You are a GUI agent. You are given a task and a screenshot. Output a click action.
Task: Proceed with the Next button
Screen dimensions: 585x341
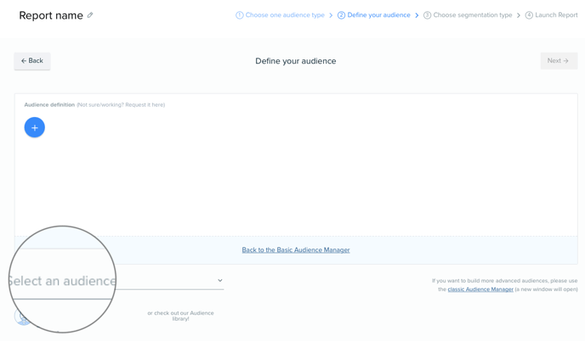pyautogui.click(x=559, y=61)
